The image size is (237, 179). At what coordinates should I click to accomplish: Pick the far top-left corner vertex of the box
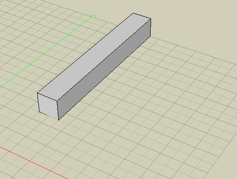tap(133, 13)
